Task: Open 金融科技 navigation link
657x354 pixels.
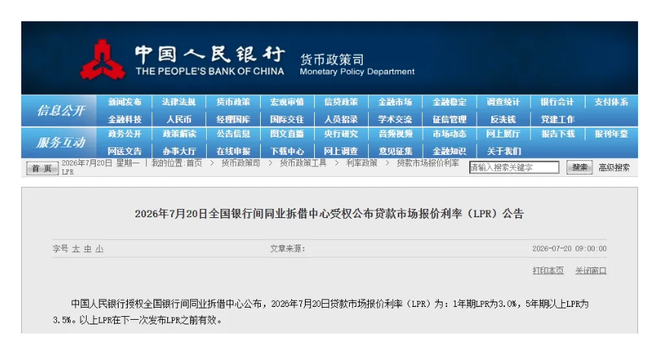Action: click(125, 119)
